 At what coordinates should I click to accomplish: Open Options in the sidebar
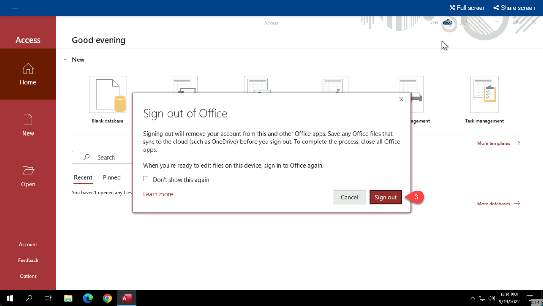click(x=28, y=276)
